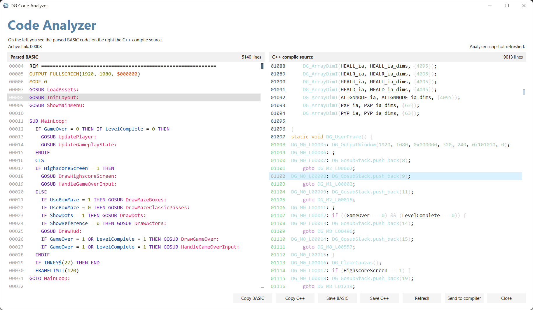Select BASIC line 00009 GOSUB ShowMainMenu
The height and width of the screenshot is (310, 533).
click(x=134, y=105)
